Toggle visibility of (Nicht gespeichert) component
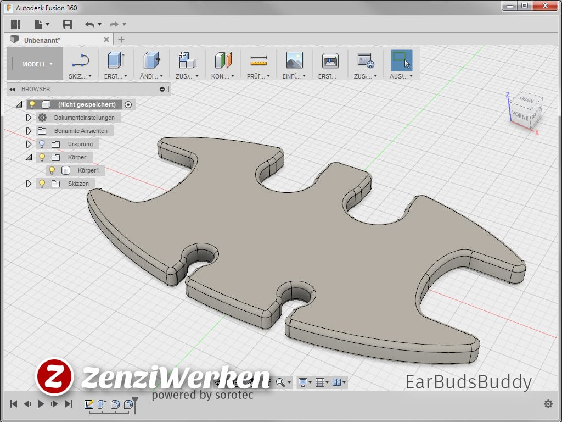This screenshot has width=562, height=422. pos(32,104)
